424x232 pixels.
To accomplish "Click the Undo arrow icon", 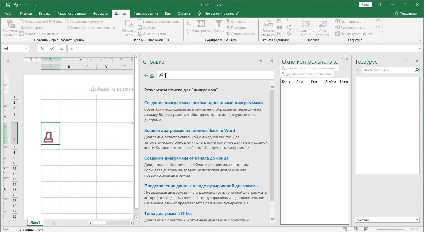I will 16,5.
